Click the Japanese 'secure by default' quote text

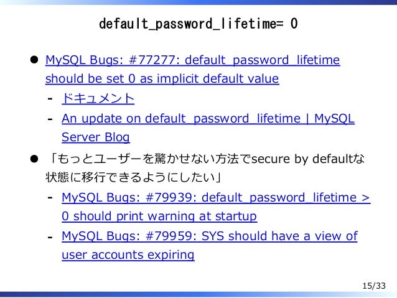[205, 168]
